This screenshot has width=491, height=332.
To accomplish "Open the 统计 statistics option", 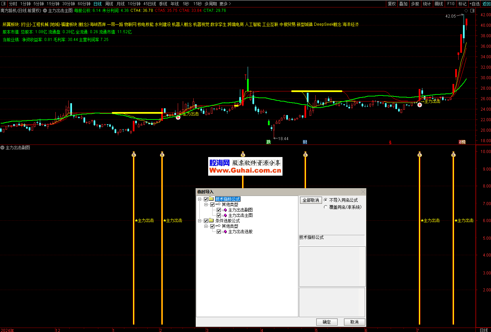I will 427,4.
